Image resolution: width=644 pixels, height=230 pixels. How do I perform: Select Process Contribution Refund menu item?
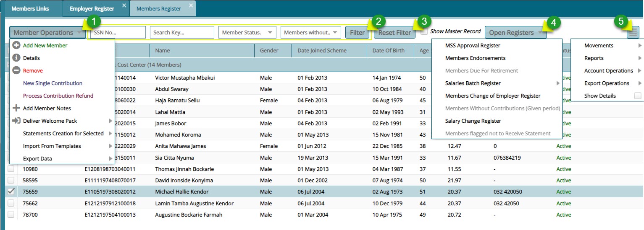coord(58,96)
